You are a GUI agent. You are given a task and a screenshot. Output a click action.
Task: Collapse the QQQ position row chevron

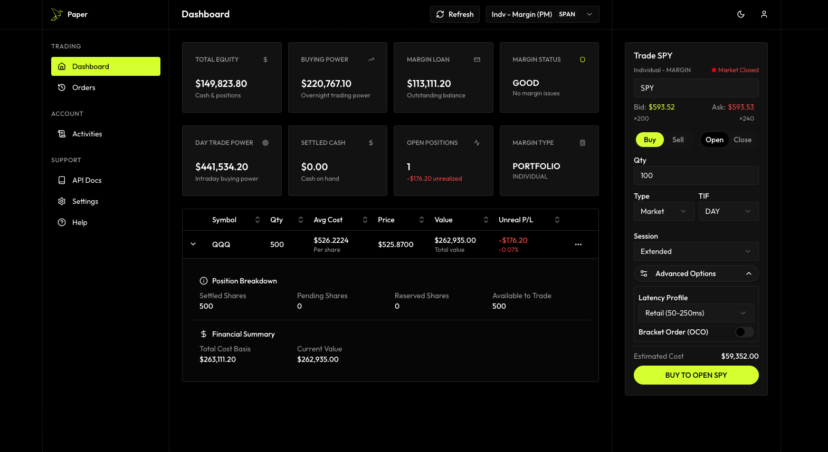tap(193, 244)
